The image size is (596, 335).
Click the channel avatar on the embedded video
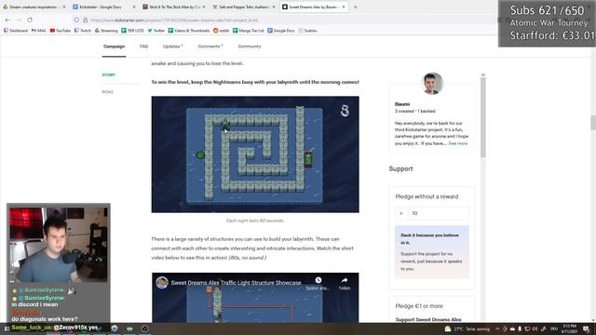click(162, 283)
